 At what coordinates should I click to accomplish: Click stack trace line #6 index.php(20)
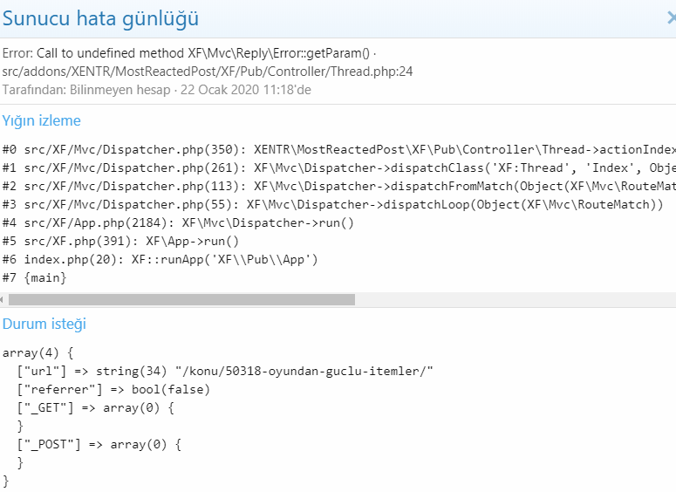click(160, 260)
